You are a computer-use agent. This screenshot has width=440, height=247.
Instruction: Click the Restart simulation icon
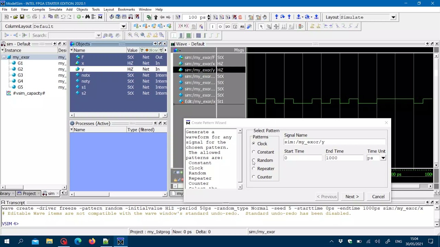[178, 17]
